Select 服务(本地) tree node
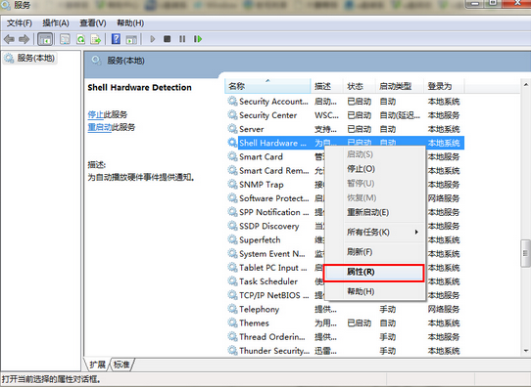 (35, 58)
